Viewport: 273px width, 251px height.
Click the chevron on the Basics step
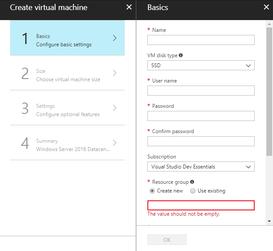coord(115,38)
